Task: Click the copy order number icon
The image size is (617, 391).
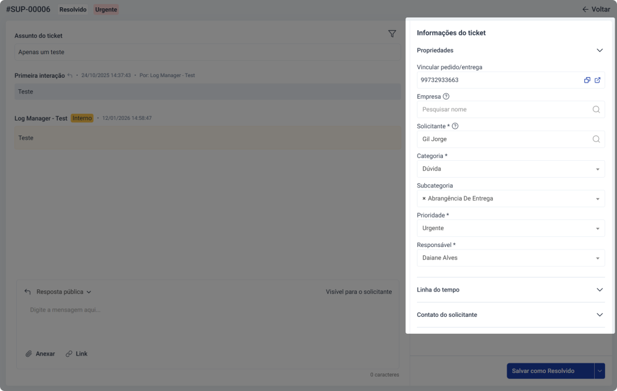Action: tap(587, 80)
